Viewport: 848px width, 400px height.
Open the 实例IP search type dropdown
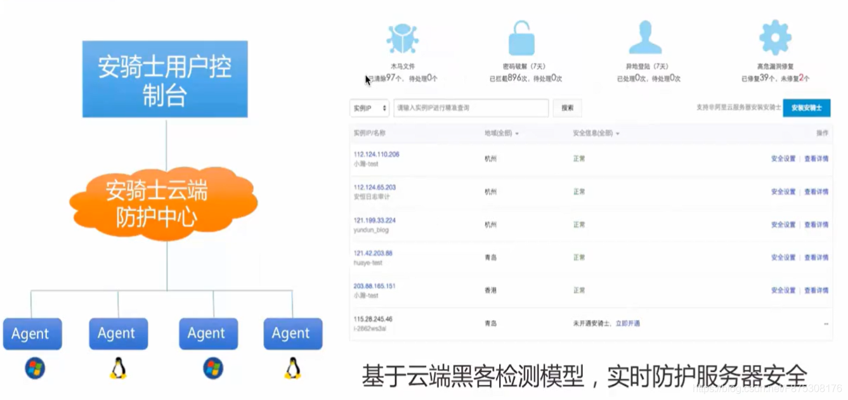point(369,108)
